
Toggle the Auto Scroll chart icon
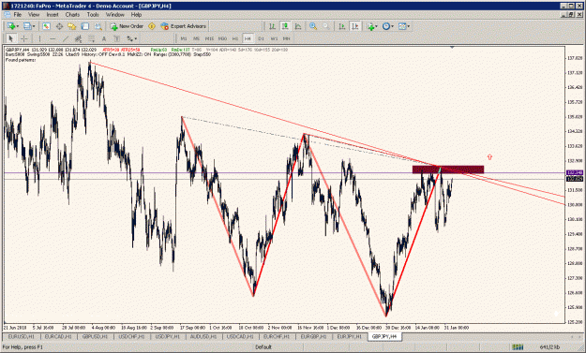[341, 26]
